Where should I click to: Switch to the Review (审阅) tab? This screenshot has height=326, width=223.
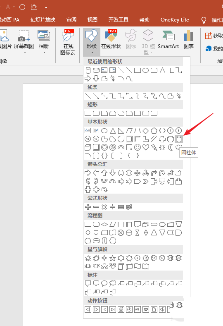click(x=71, y=20)
